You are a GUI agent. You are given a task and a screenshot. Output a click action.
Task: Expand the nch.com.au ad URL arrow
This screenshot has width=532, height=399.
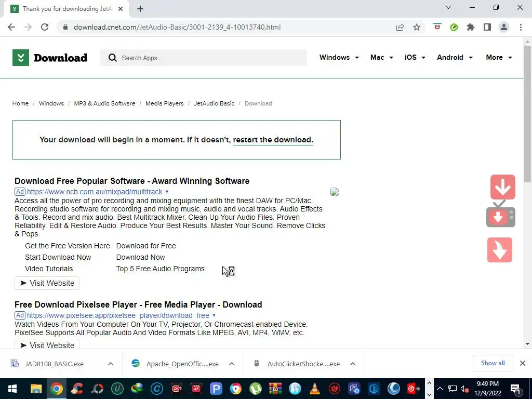(167, 192)
